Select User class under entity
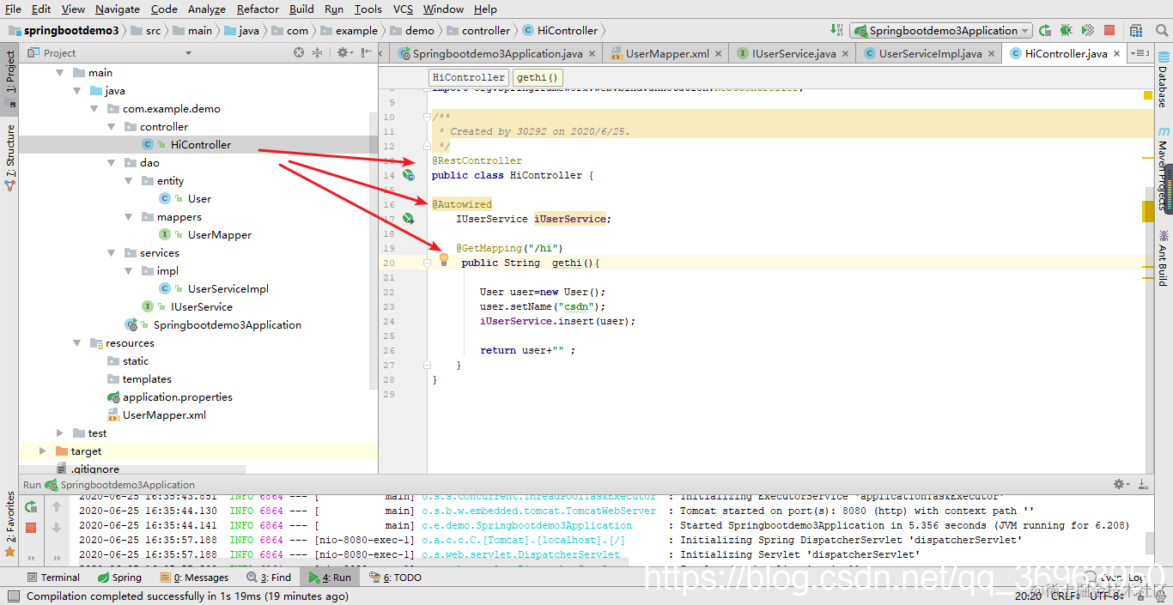Screen dimensions: 1173x605 tap(199, 198)
